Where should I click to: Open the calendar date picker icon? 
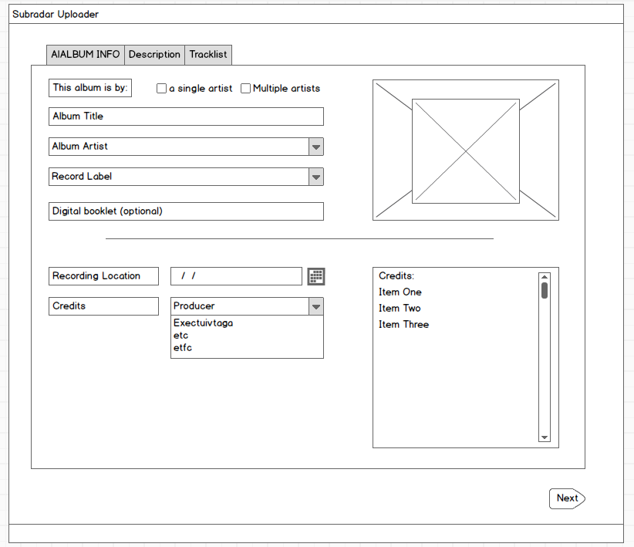316,276
